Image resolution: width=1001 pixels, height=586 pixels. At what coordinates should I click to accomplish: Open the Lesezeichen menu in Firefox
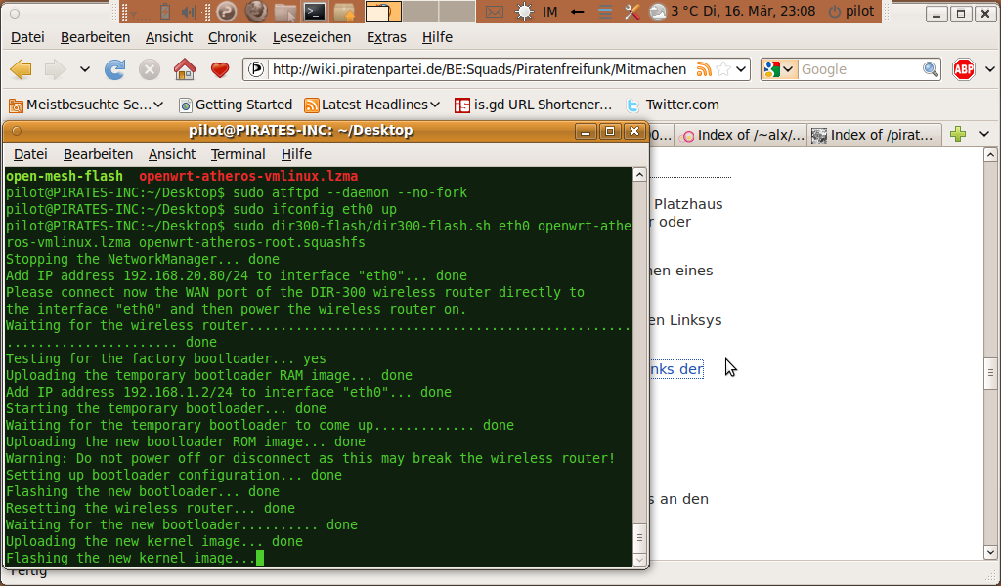tap(312, 37)
